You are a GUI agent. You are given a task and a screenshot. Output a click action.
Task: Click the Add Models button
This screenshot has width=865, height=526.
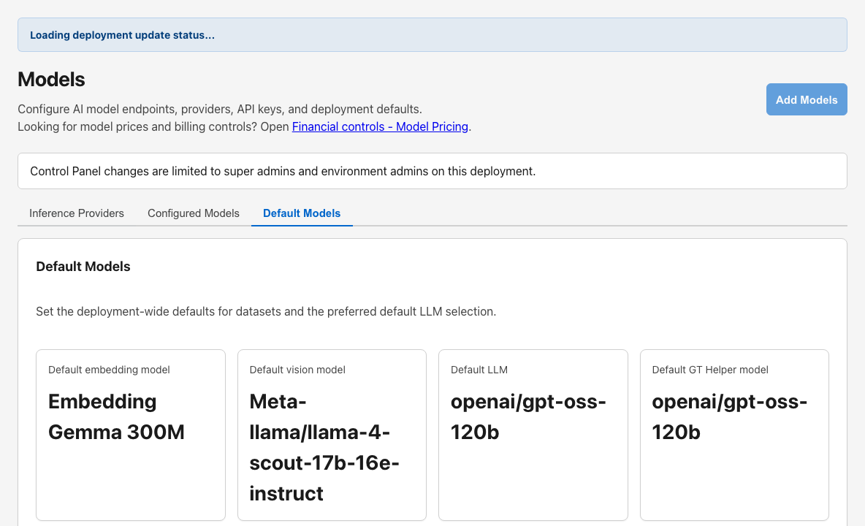tap(807, 99)
